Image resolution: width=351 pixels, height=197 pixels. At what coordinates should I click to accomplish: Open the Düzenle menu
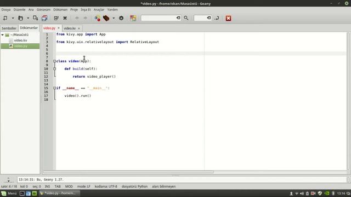point(19,10)
